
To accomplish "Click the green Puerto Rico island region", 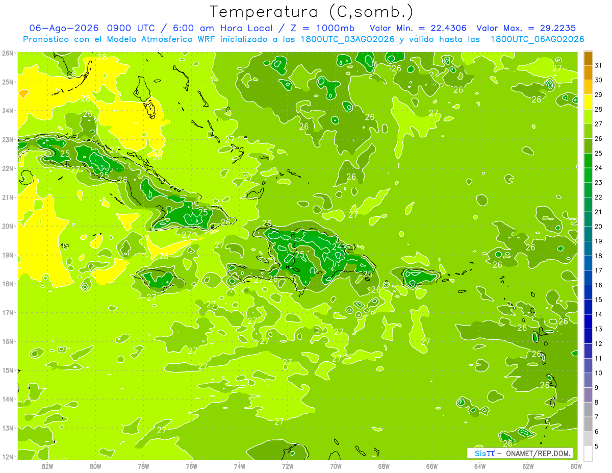I will pyautogui.click(x=420, y=277).
